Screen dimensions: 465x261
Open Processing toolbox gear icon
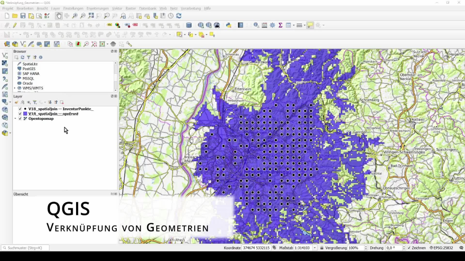click(272, 25)
